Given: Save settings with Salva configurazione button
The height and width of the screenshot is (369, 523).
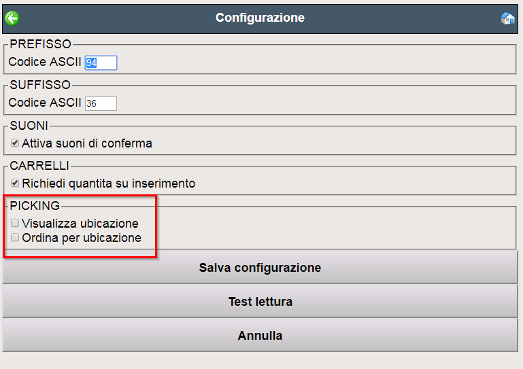Looking at the screenshot, I should point(260,267).
